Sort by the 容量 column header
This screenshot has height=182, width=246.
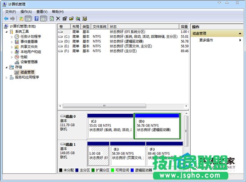(x=184, y=27)
